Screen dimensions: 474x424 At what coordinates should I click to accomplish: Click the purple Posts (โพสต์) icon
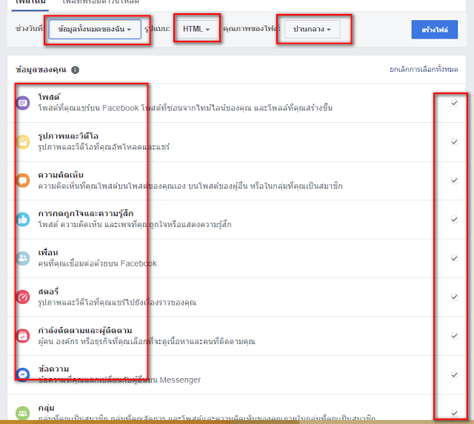pos(23,104)
